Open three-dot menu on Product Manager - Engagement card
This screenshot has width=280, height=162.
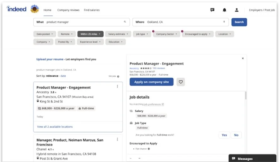[117, 86]
